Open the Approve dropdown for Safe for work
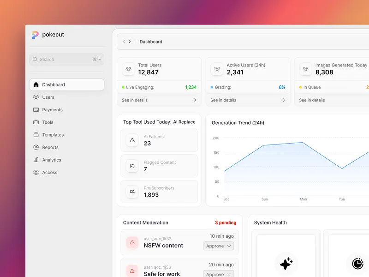The height and width of the screenshot is (277, 369). [218, 274]
